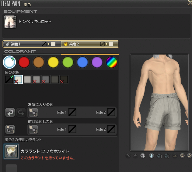Switch to the 染色2 dye tab

click(x=89, y=44)
